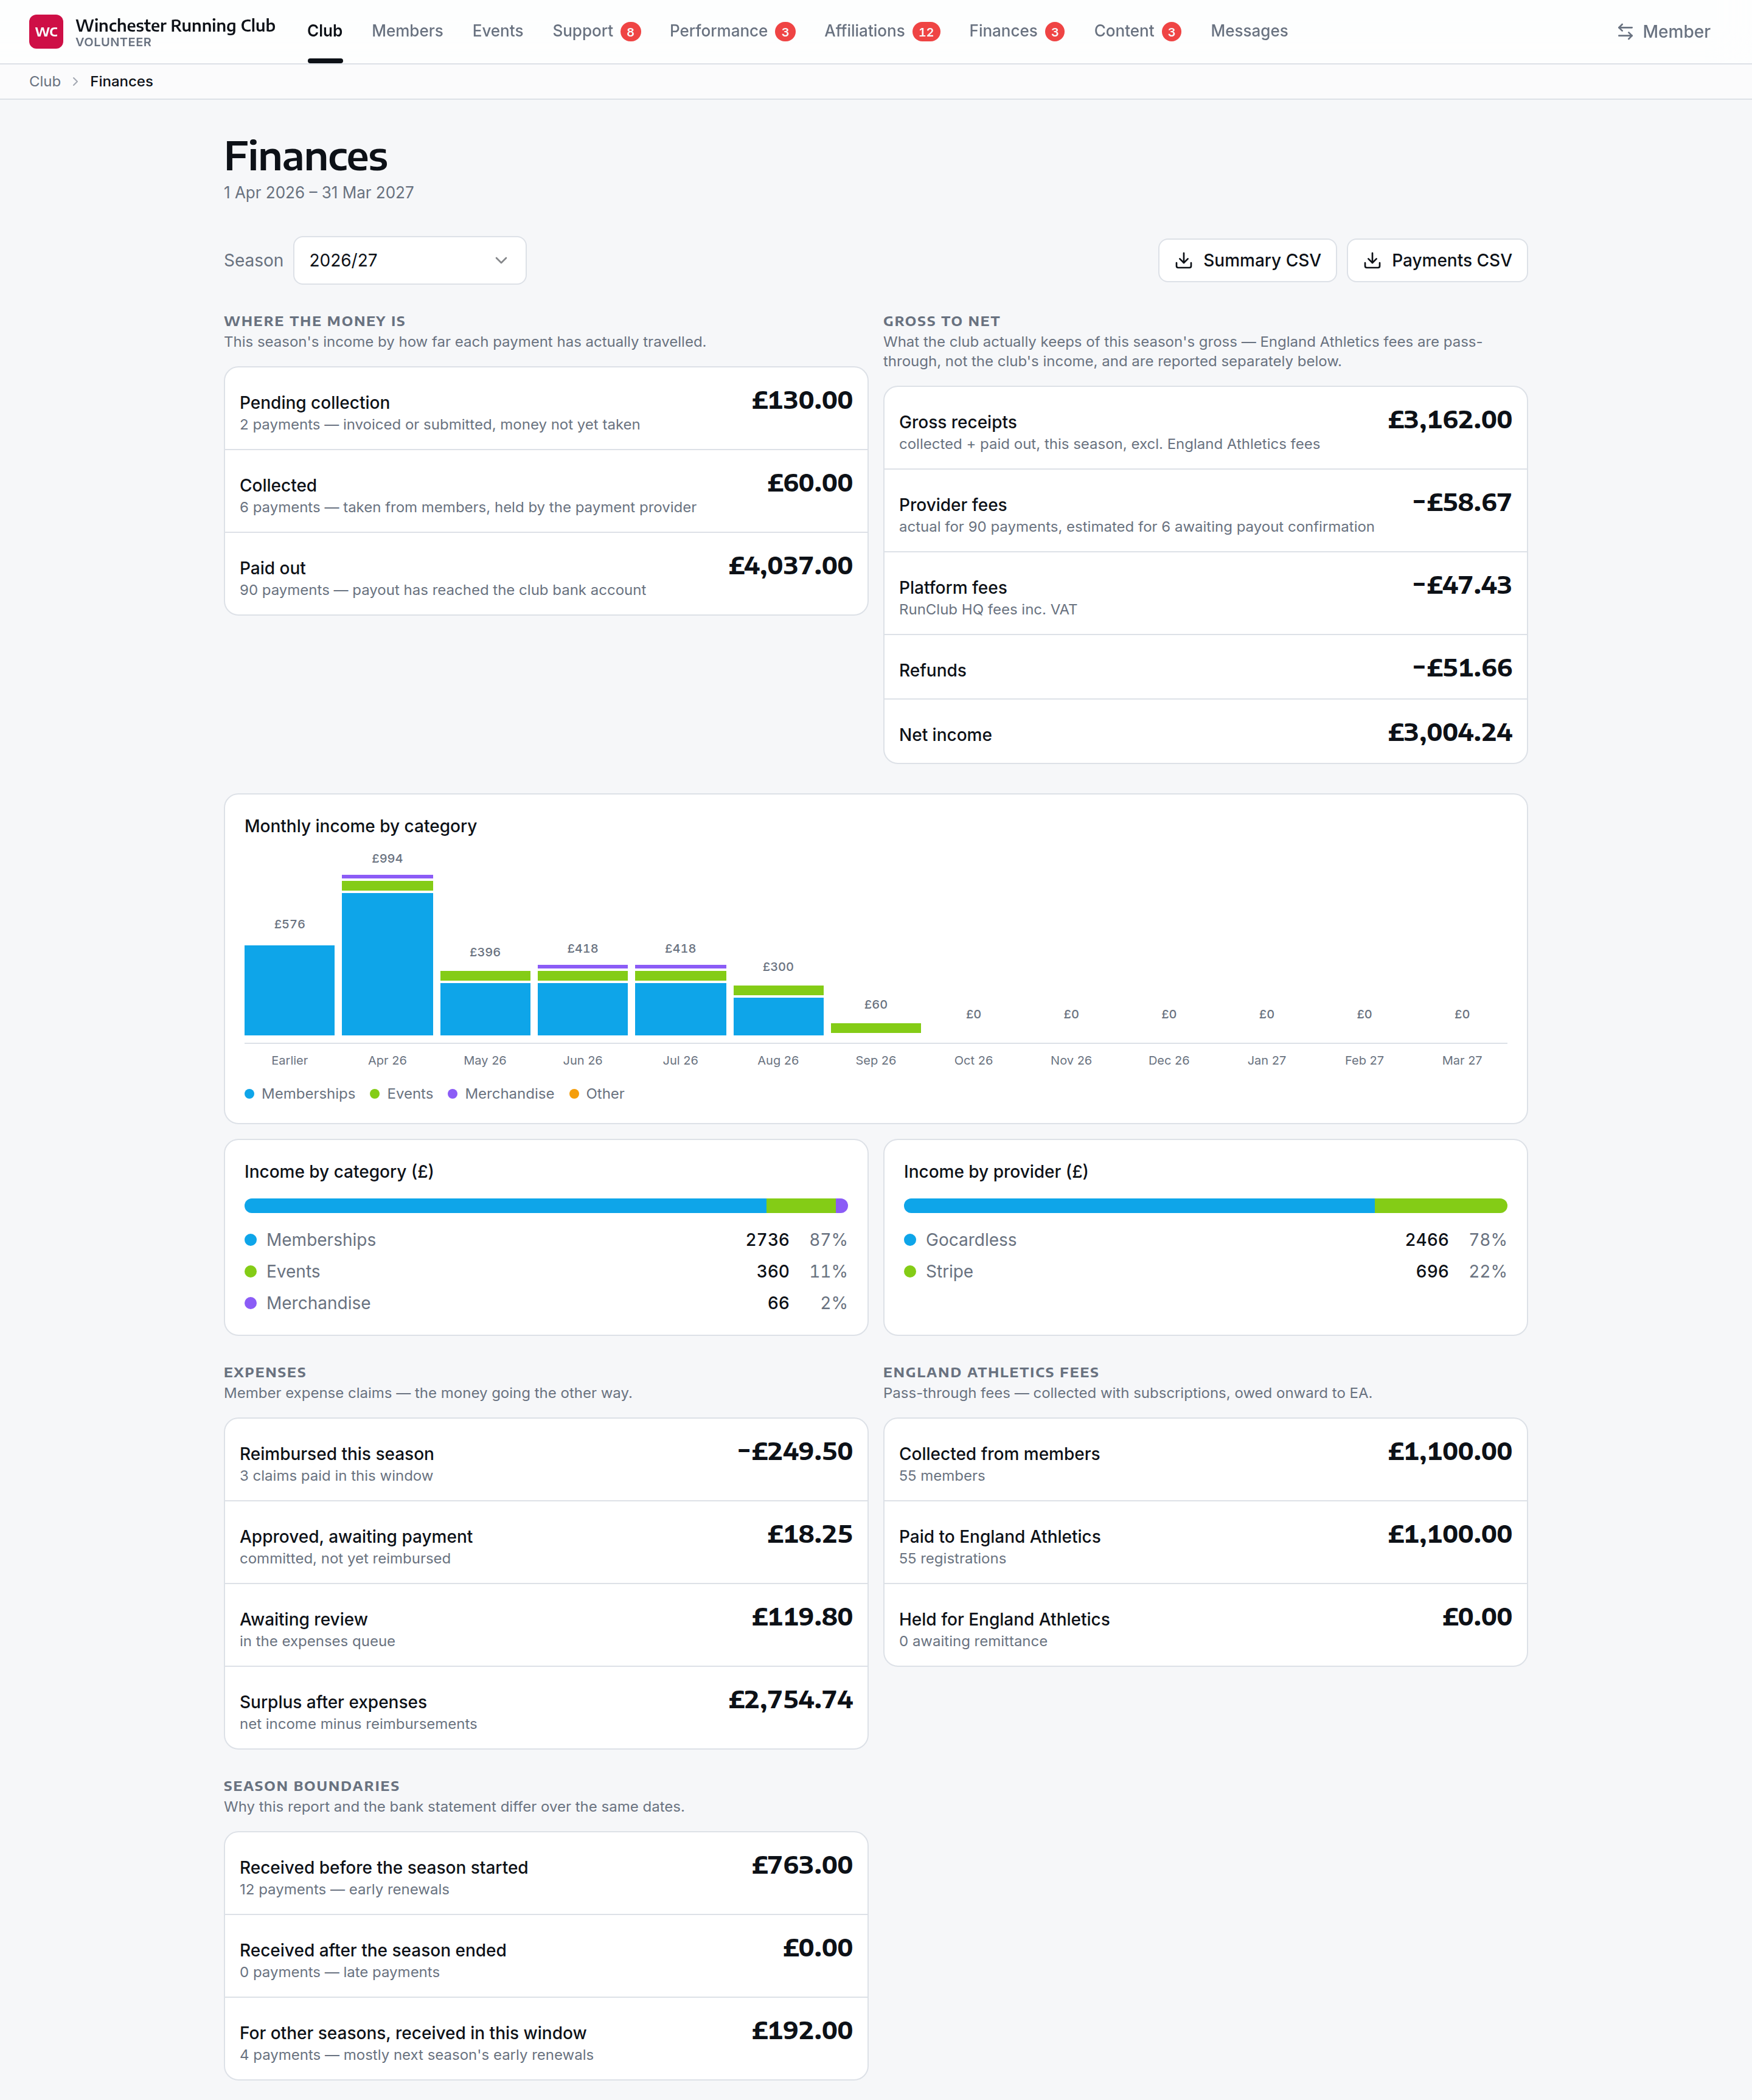This screenshot has width=1752, height=2100.
Task: Go to the Events tab
Action: tap(497, 31)
